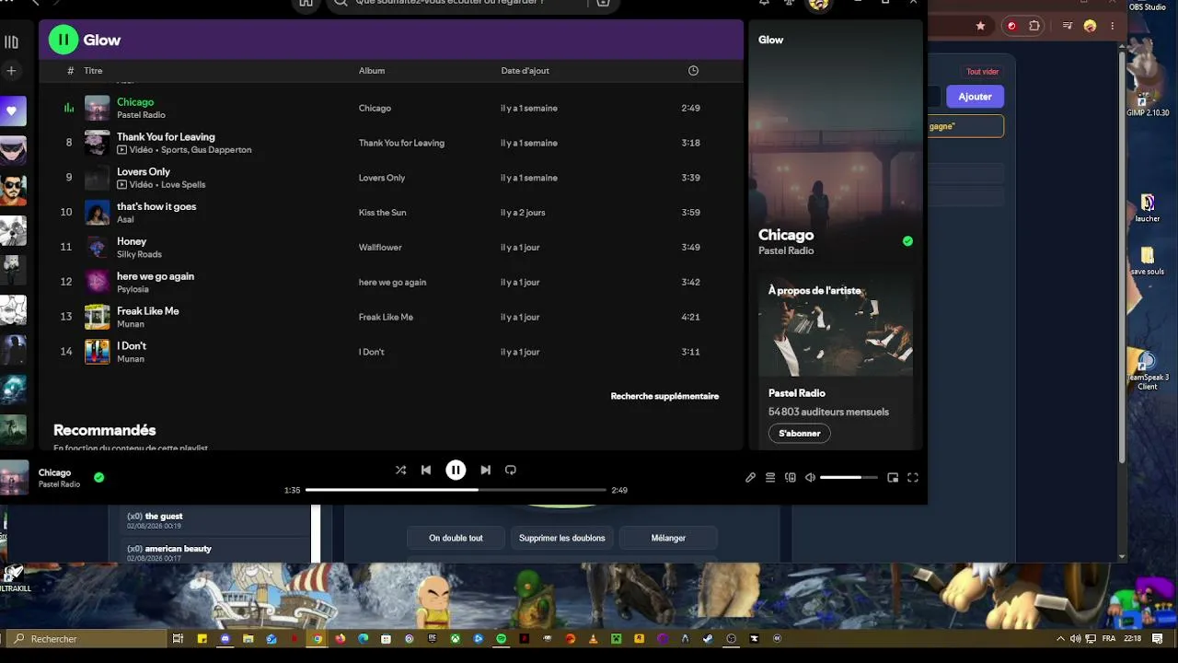Click Tout vider in the browser window
1178x663 pixels.
tap(982, 72)
